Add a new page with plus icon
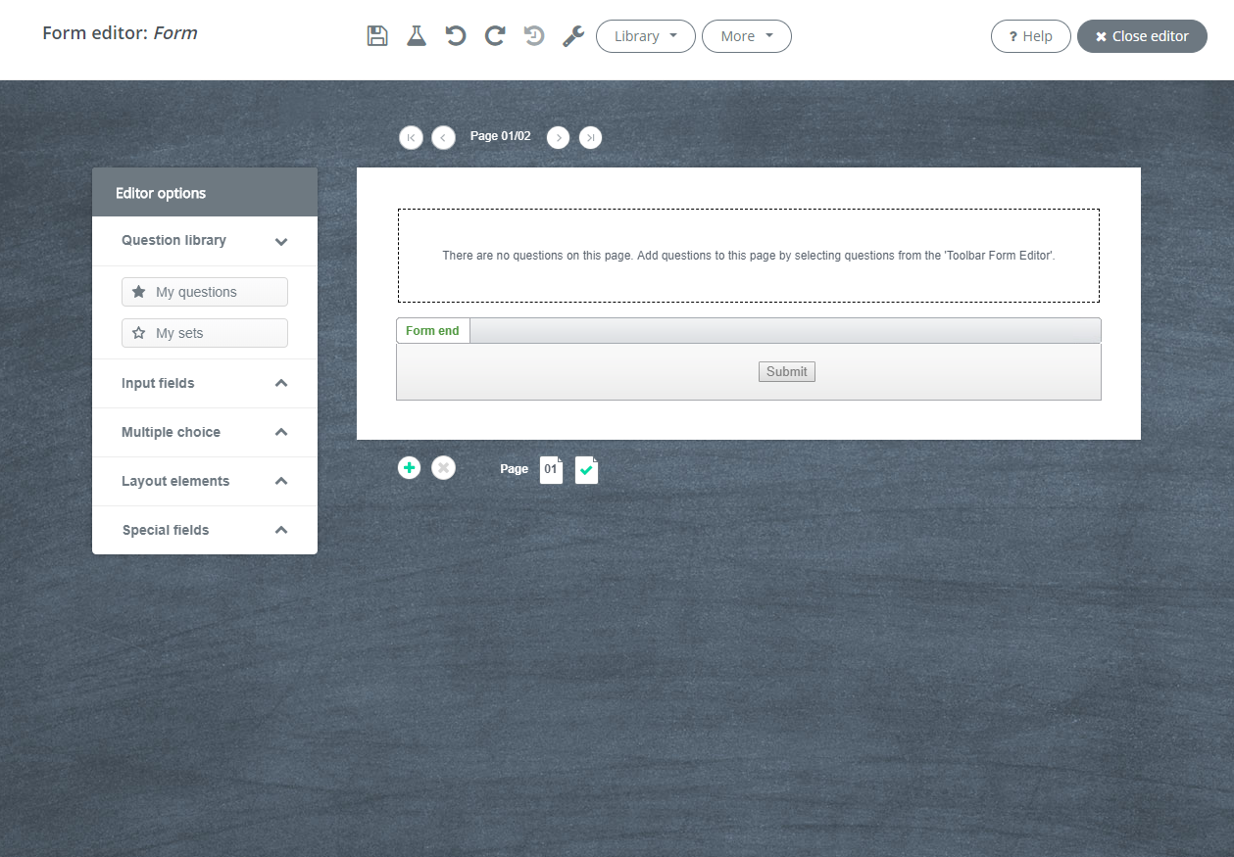Screen dimensions: 1234x857 410,468
